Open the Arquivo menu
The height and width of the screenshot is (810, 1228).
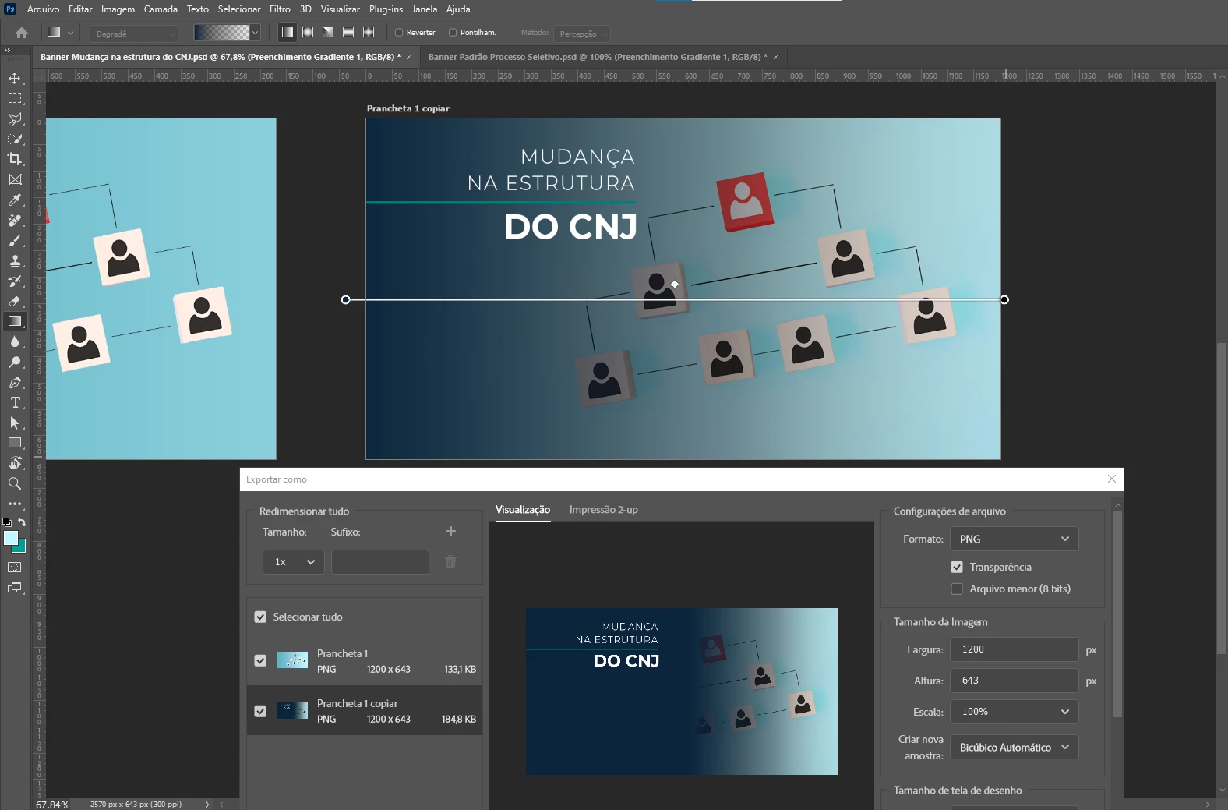(x=43, y=9)
